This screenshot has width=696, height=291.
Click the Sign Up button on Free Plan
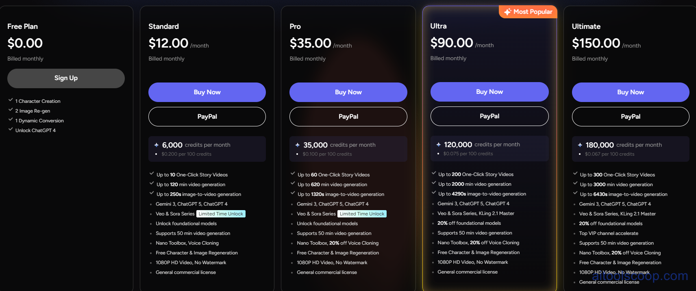click(65, 78)
